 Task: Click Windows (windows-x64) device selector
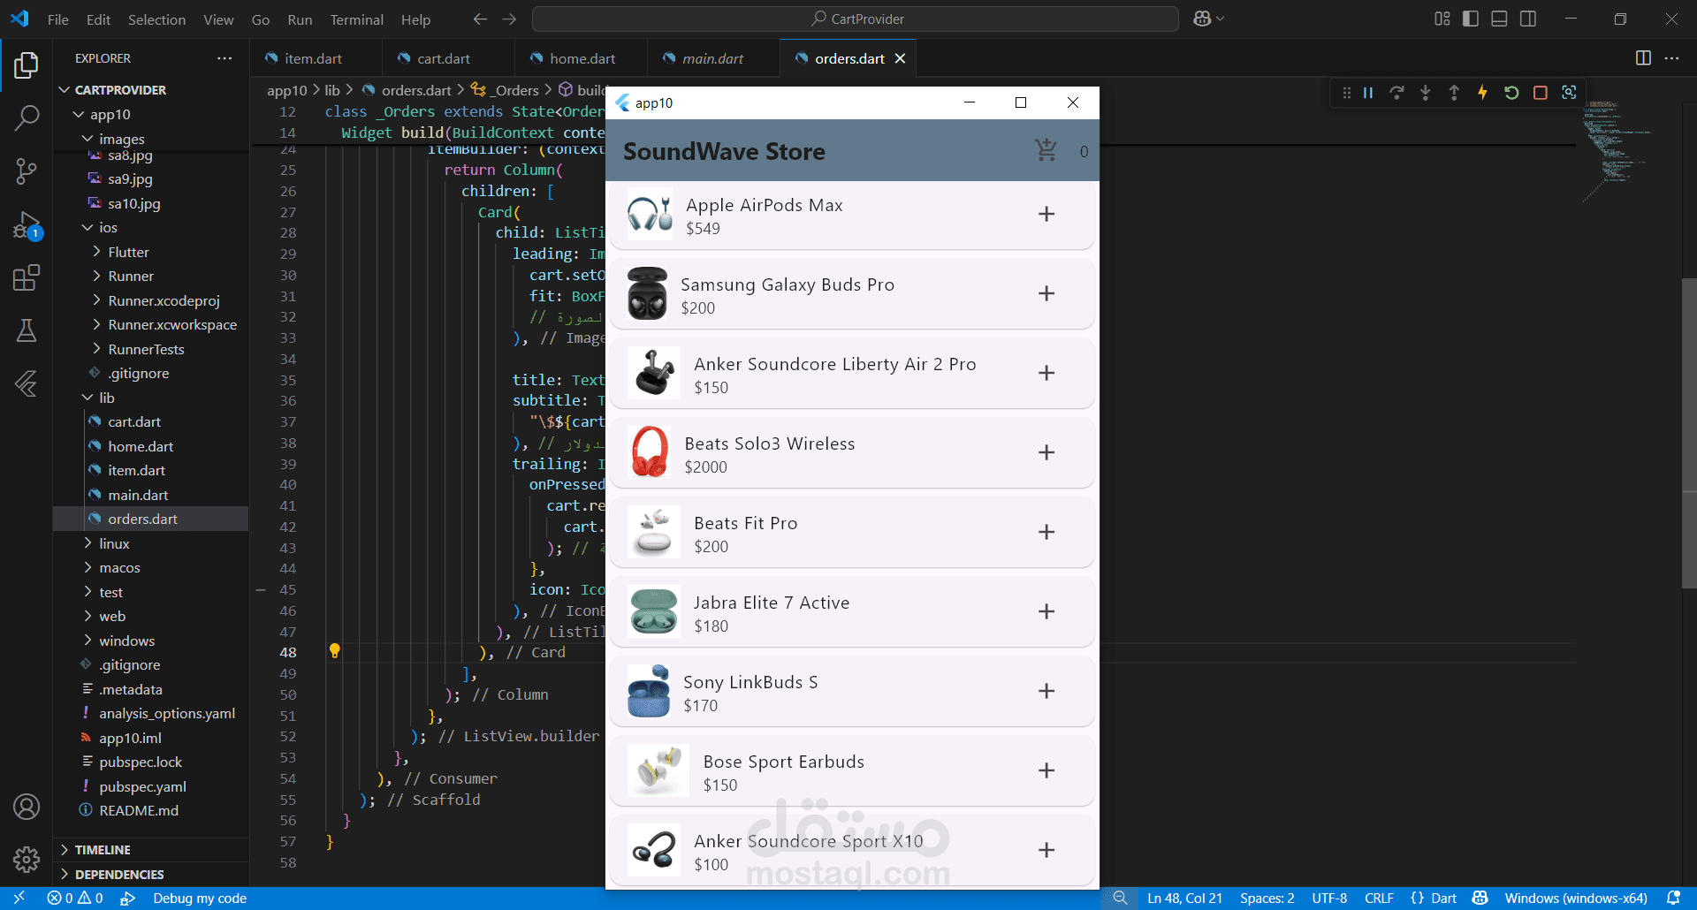tap(1576, 899)
